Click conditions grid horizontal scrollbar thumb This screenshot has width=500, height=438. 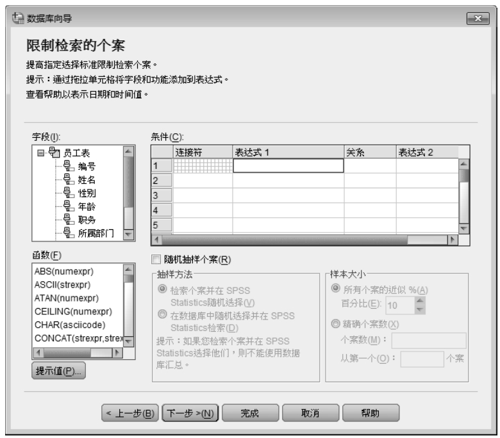coord(285,239)
